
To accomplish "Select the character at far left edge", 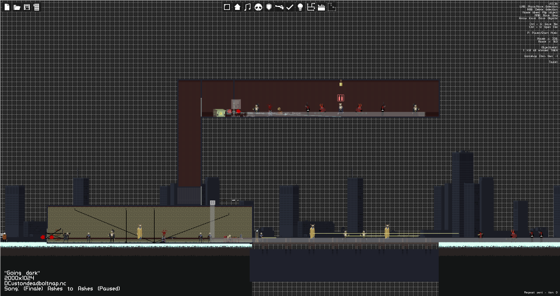I will [x=4, y=237].
